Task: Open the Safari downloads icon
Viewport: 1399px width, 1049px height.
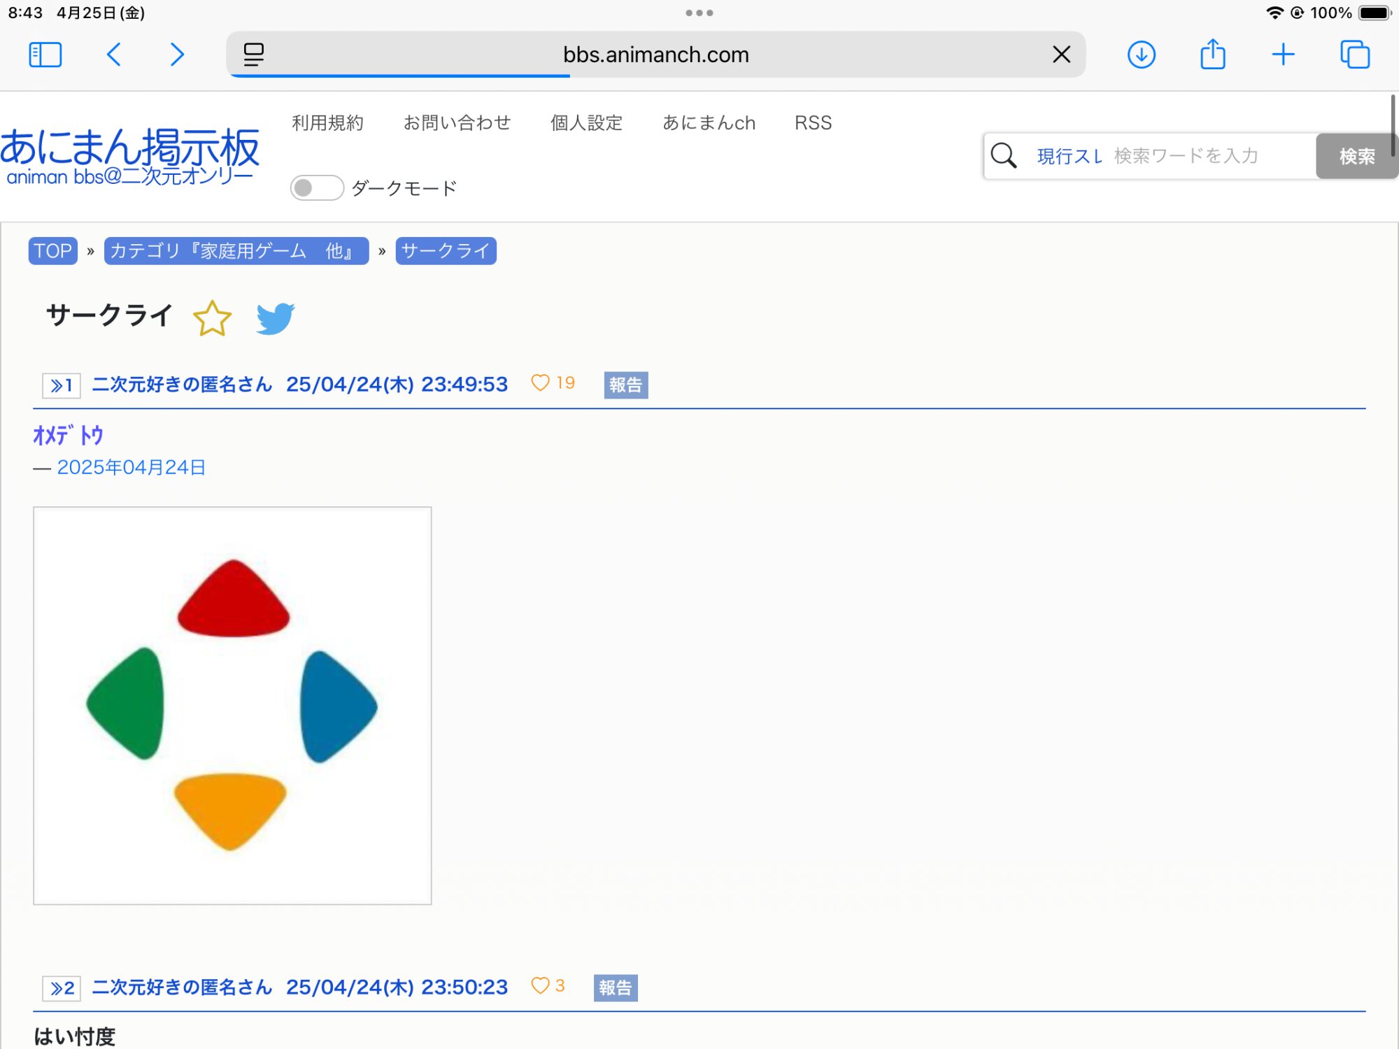Action: point(1141,55)
